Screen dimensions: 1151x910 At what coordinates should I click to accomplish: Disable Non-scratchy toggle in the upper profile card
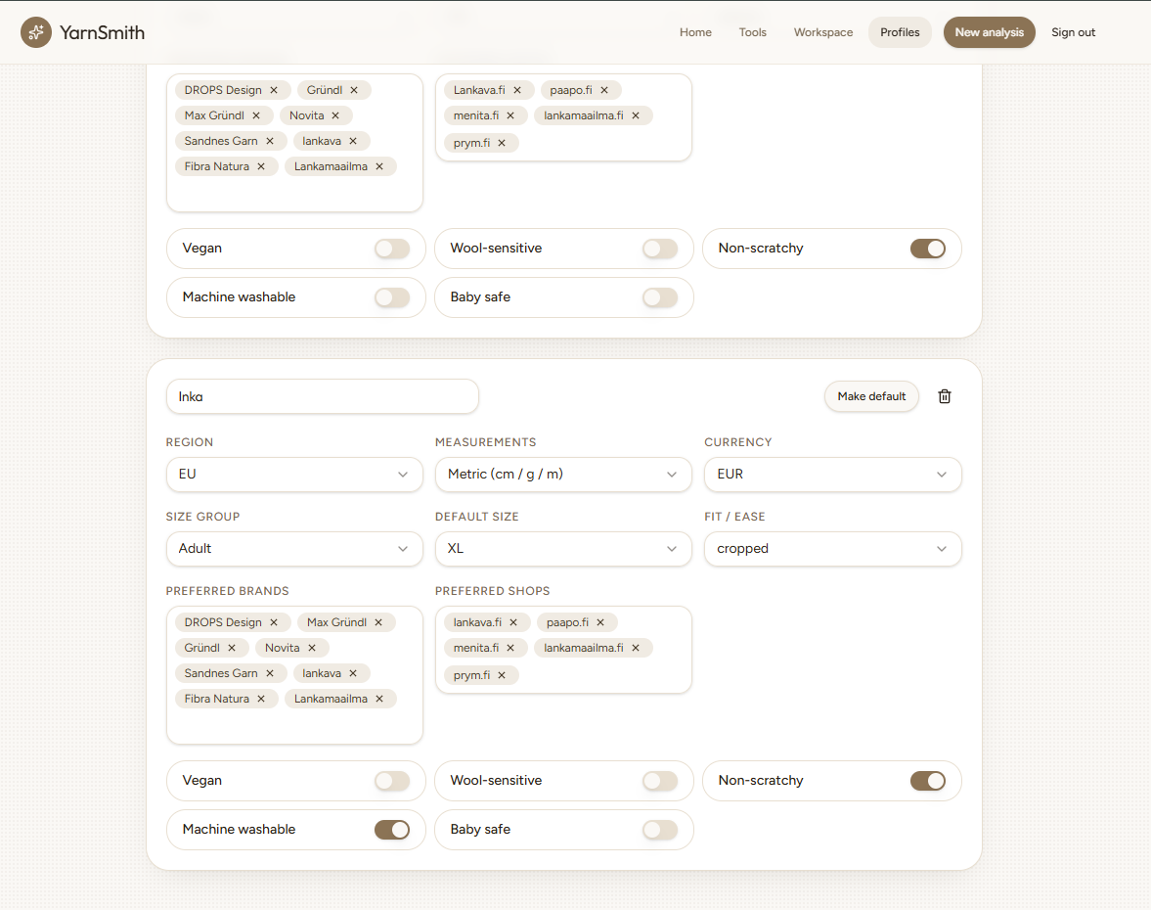click(x=928, y=249)
